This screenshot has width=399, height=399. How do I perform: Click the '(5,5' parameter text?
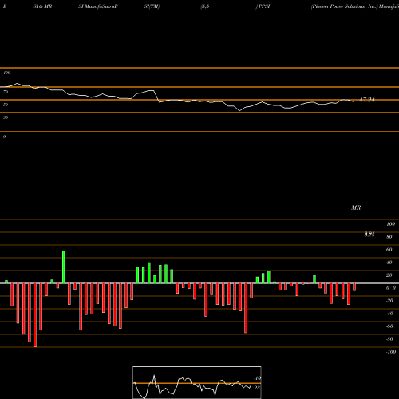[x=205, y=6]
